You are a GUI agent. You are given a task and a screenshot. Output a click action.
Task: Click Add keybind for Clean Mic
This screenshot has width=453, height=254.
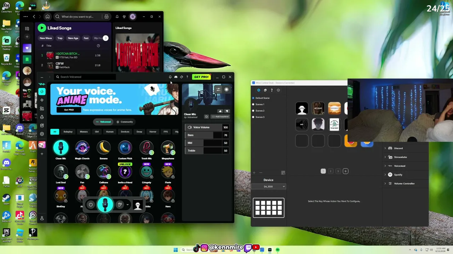coord(220,117)
